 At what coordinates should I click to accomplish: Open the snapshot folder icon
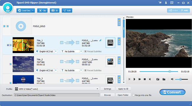click(164, 79)
